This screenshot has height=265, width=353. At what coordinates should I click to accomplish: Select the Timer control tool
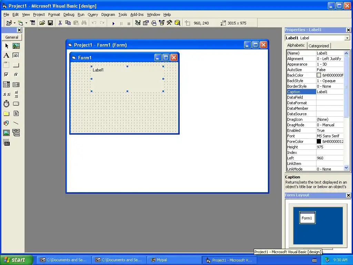click(x=7, y=104)
